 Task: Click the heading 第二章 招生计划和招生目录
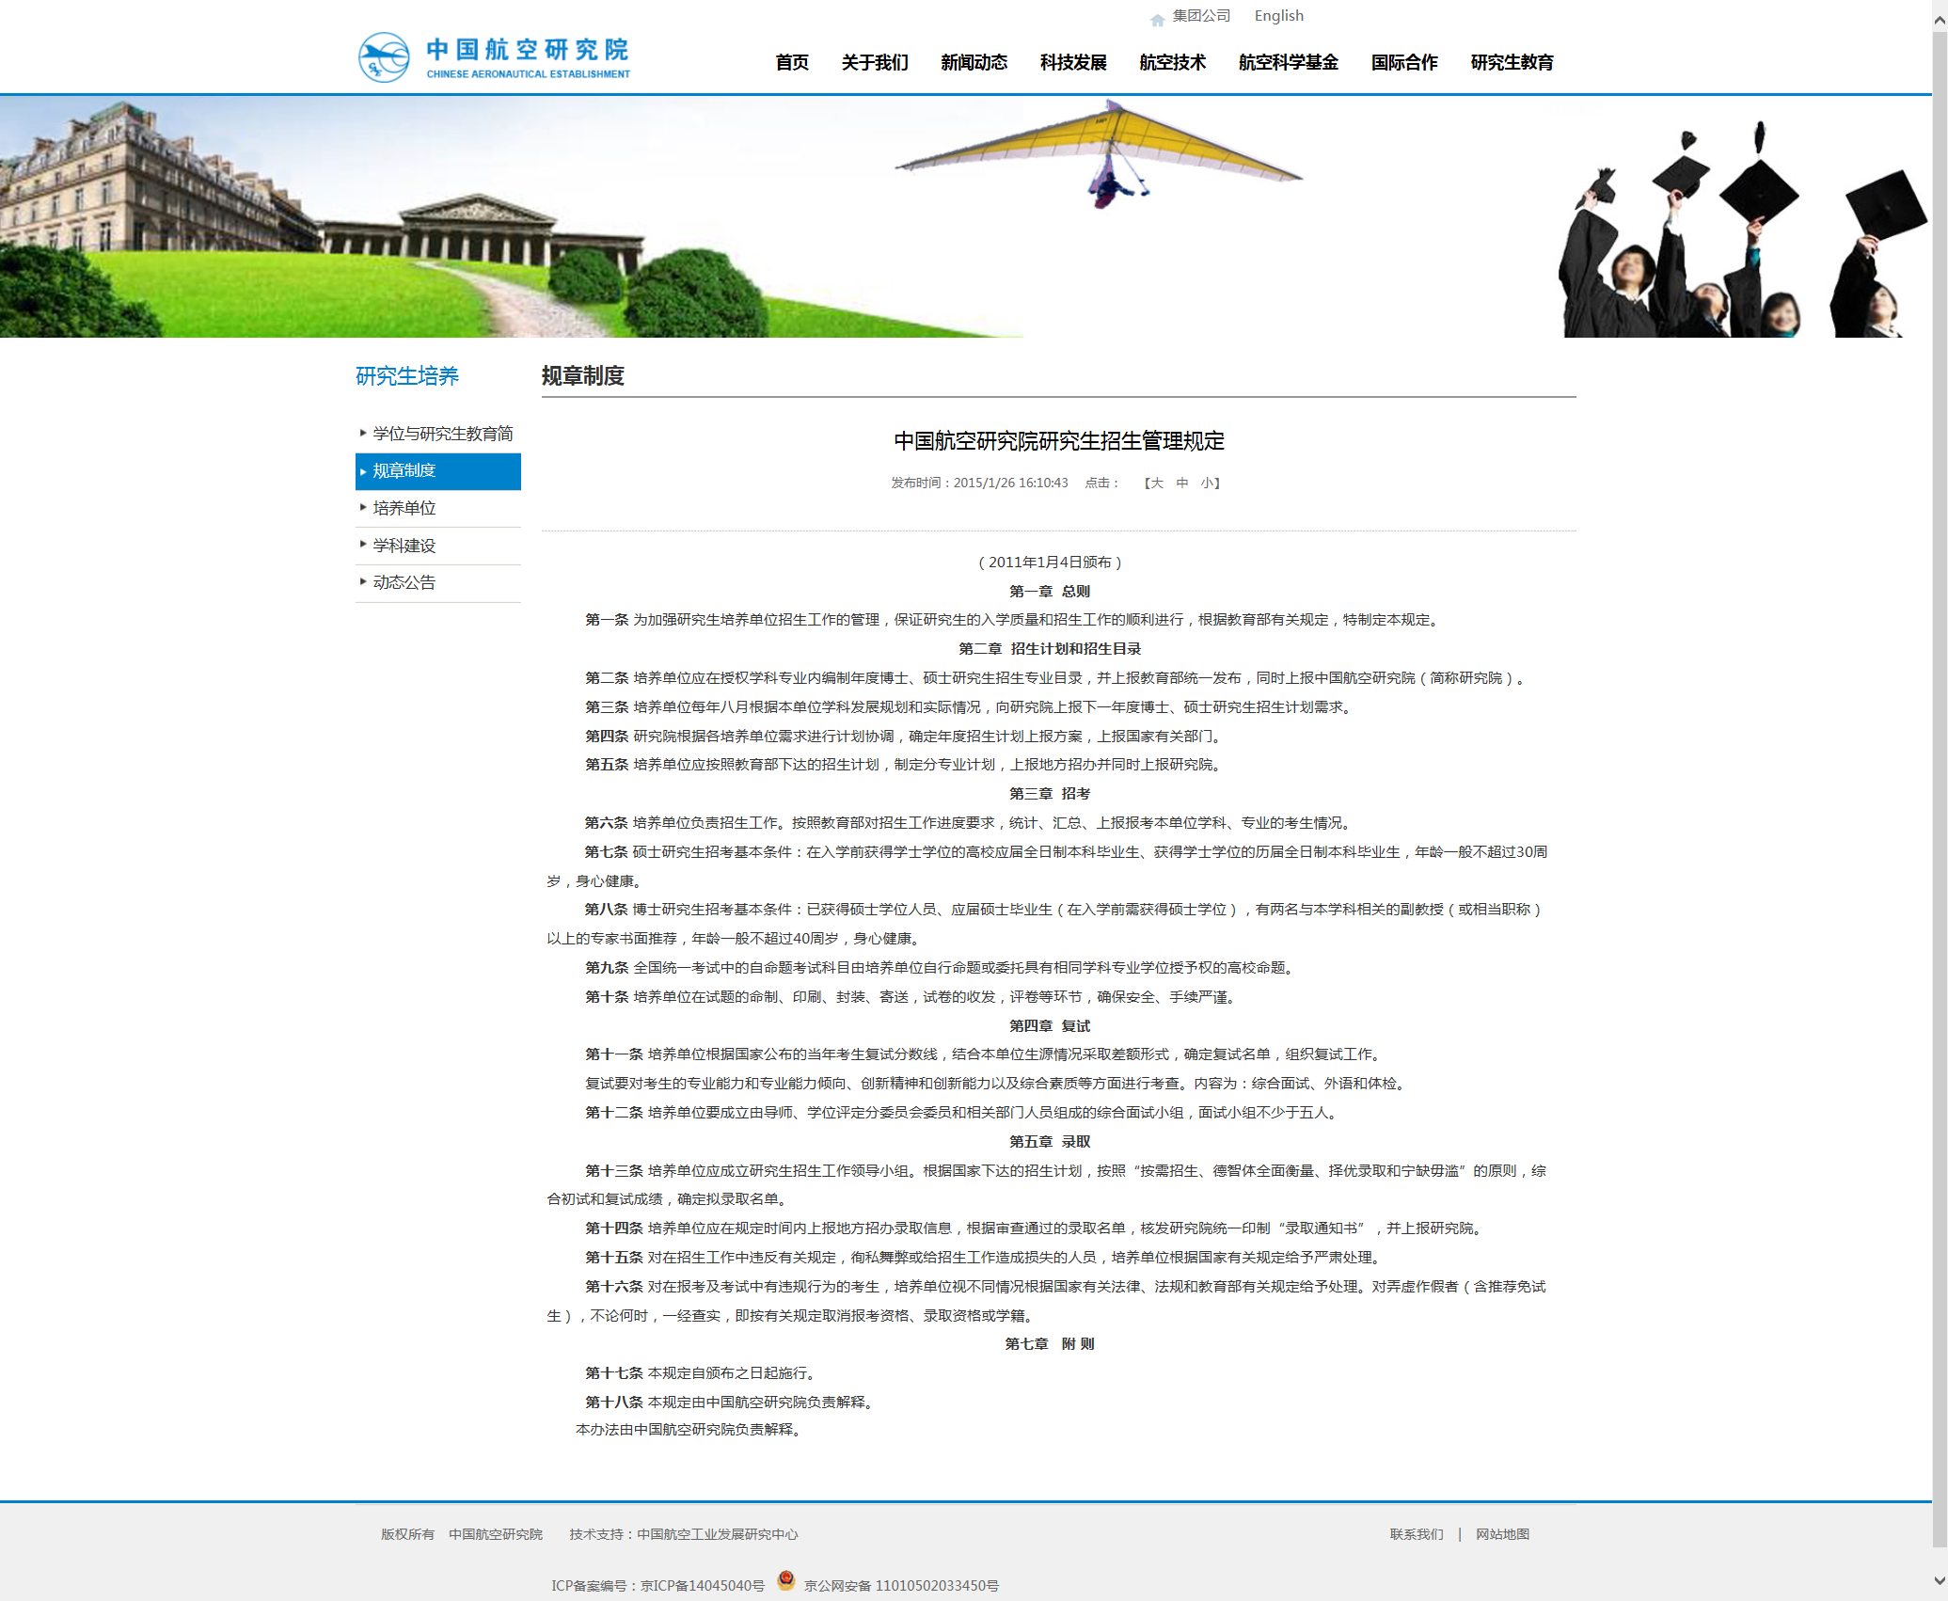click(1050, 649)
